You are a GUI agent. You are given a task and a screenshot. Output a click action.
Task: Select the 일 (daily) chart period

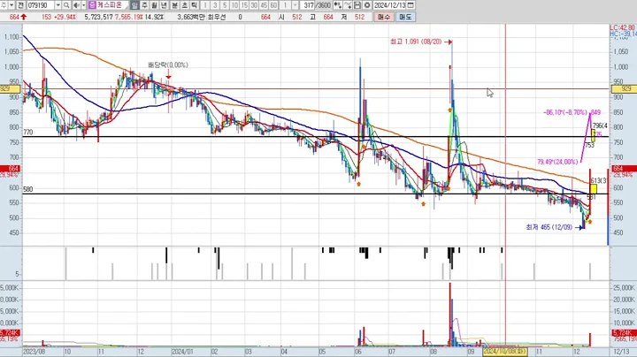pos(134,5)
